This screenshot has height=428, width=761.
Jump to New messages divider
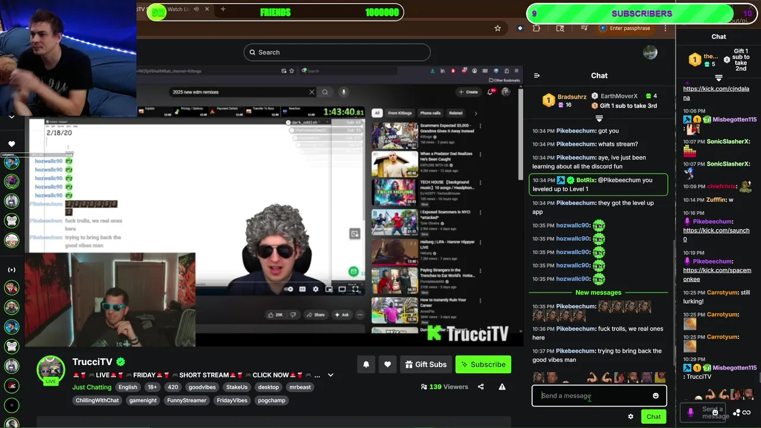(x=598, y=292)
